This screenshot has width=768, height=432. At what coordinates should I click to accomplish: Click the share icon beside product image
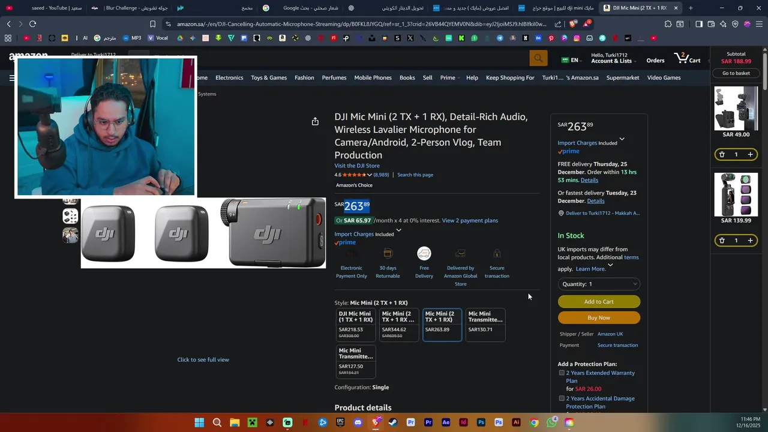[315, 121]
